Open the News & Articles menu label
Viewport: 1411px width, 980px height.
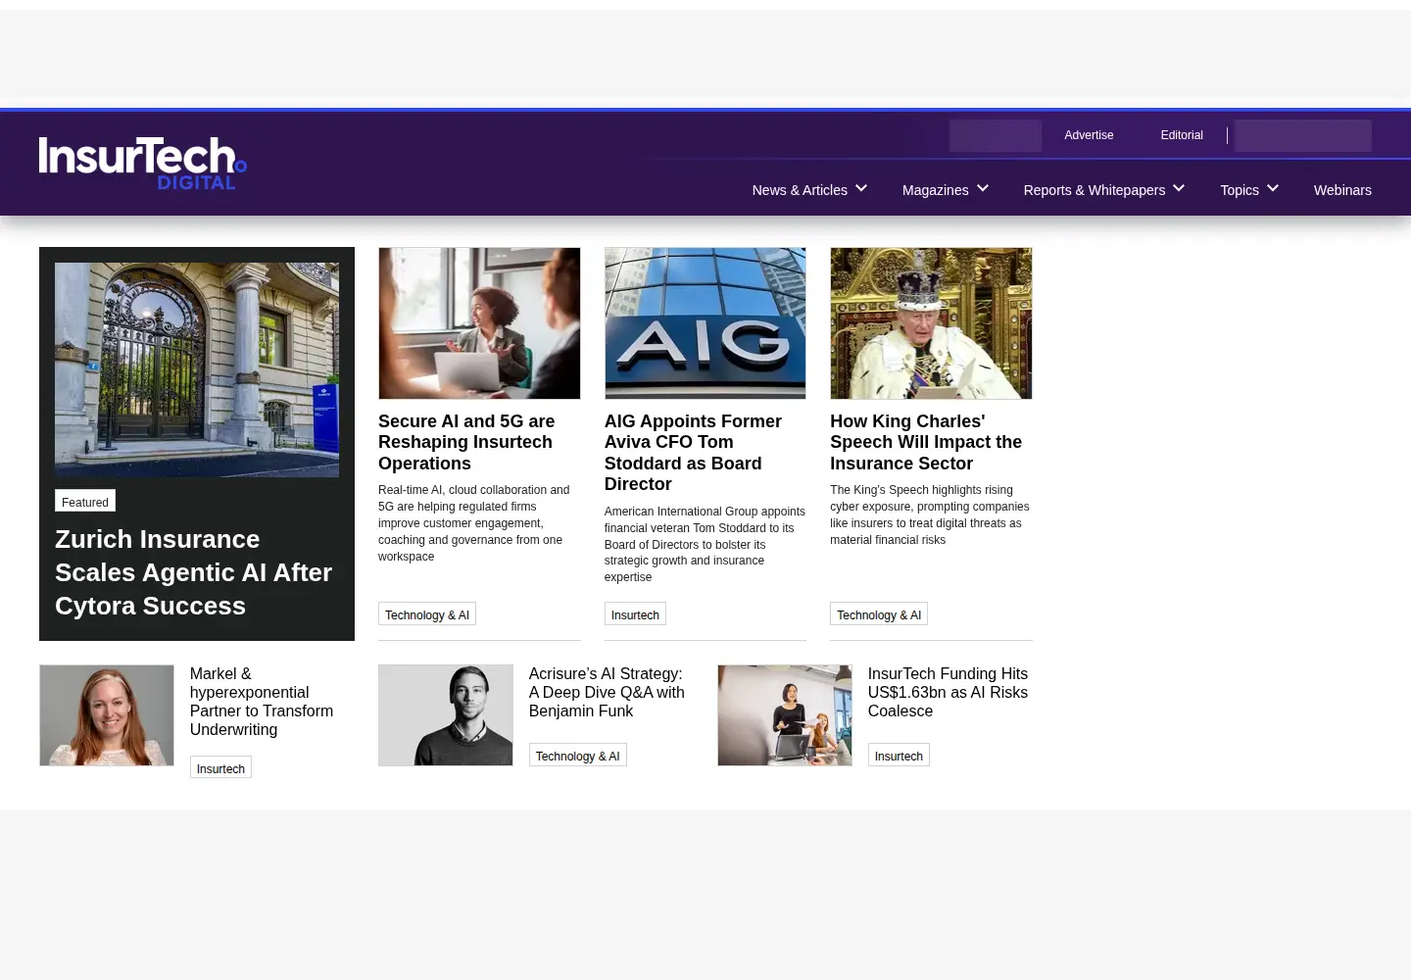point(800,190)
